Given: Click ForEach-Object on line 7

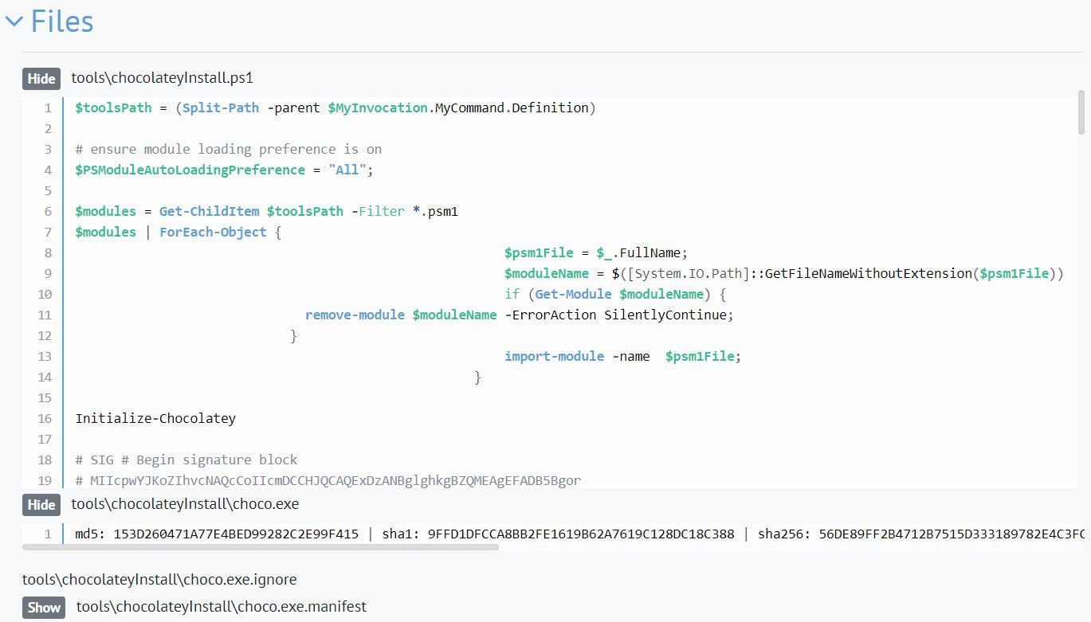Looking at the screenshot, I should coord(213,232).
